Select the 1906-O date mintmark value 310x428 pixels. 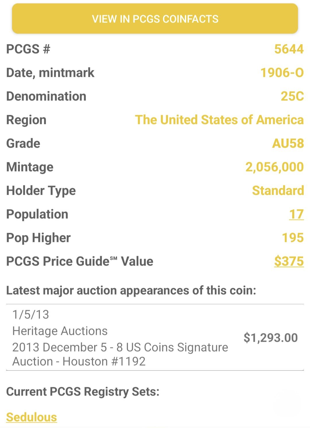tap(282, 73)
